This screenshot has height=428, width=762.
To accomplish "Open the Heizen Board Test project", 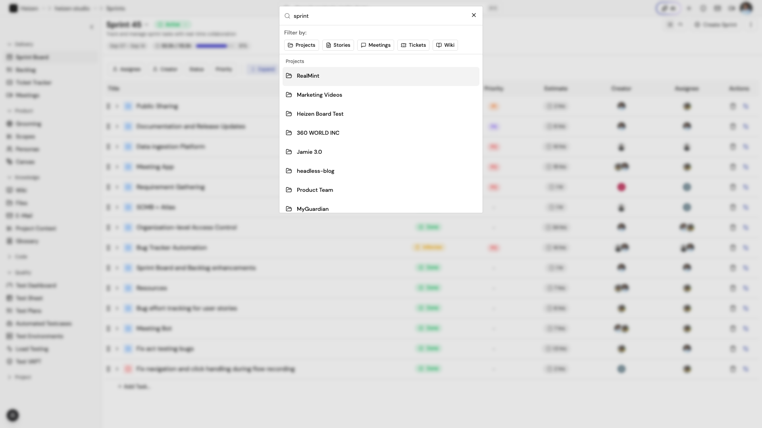I will 381,114.
